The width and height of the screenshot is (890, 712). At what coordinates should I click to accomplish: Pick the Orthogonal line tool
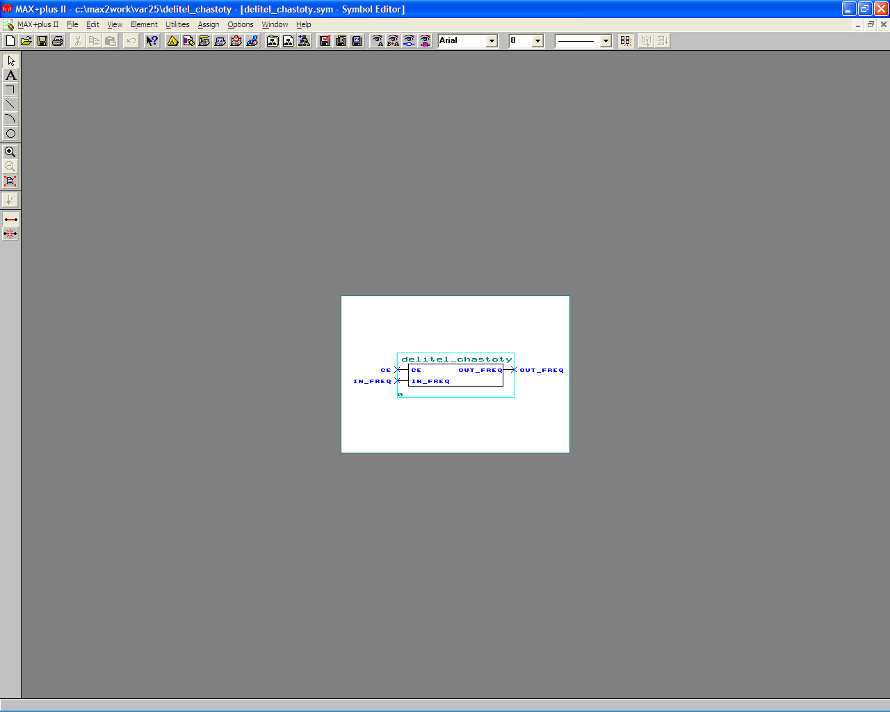click(x=10, y=90)
